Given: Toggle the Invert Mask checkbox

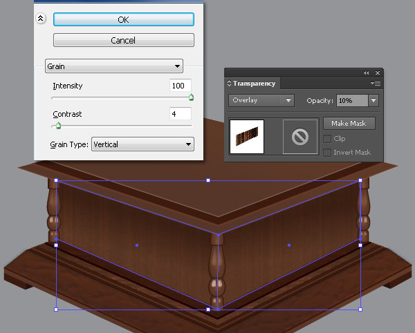Looking at the screenshot, I should [327, 152].
